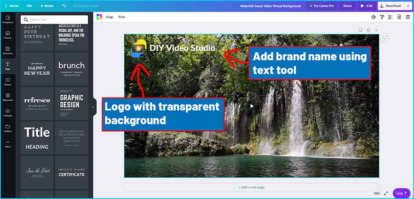
Task: Search text styles in search box
Action: (x=54, y=19)
